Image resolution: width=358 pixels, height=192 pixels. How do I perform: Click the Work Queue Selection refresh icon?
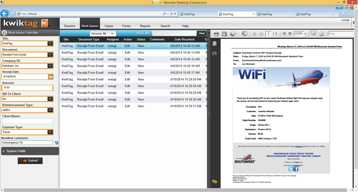coord(4,33)
